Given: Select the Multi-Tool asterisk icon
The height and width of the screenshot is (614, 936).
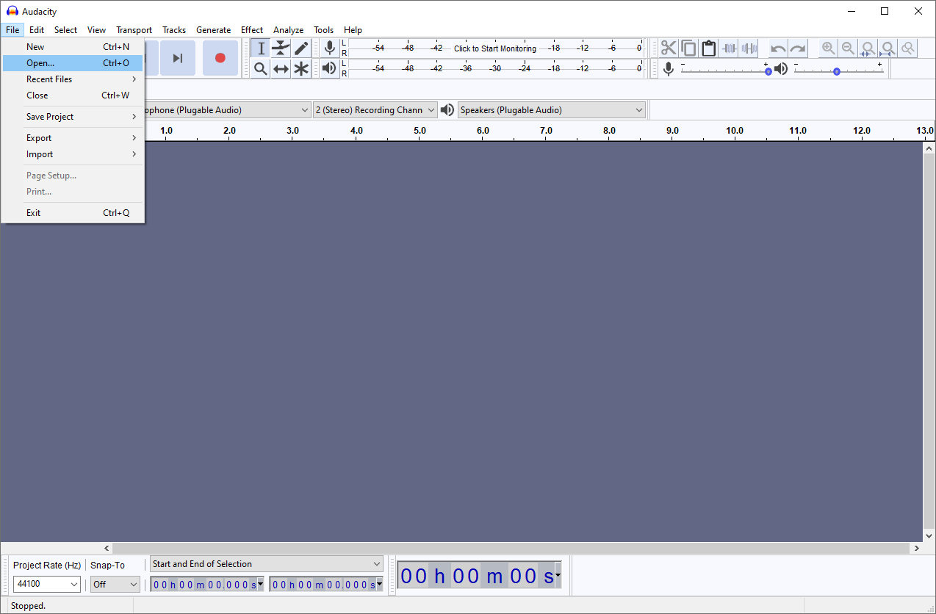Looking at the screenshot, I should point(301,69).
